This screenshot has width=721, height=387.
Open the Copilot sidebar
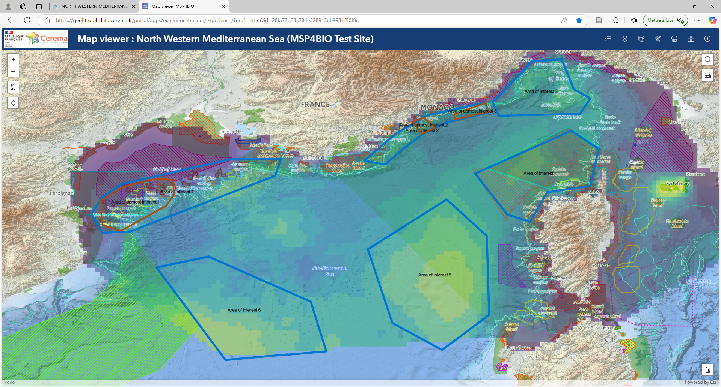tap(712, 20)
